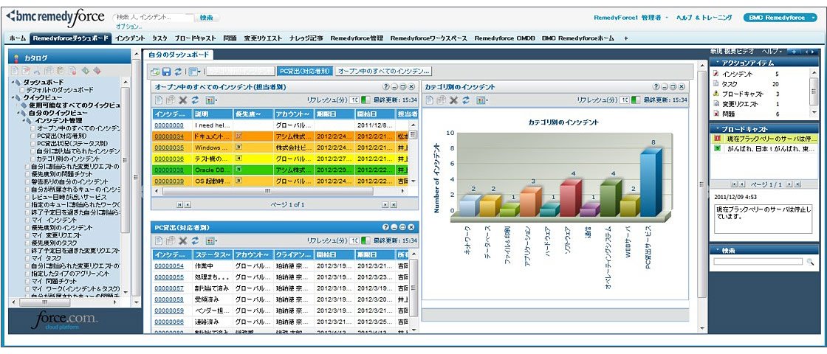Open chart type dropdown in PC貸出 panel
827x354 pixels.
(x=211, y=240)
